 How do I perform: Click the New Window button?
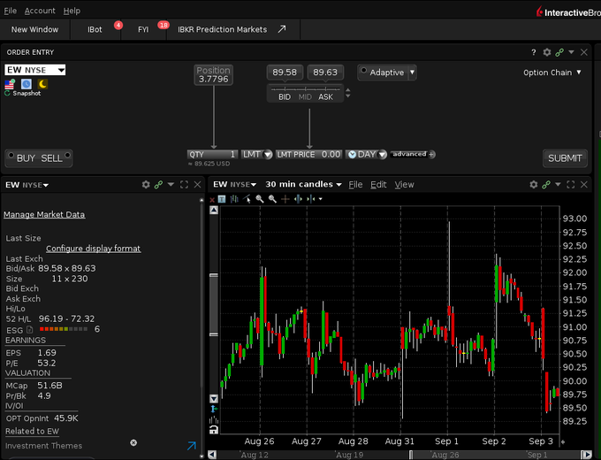(x=34, y=29)
